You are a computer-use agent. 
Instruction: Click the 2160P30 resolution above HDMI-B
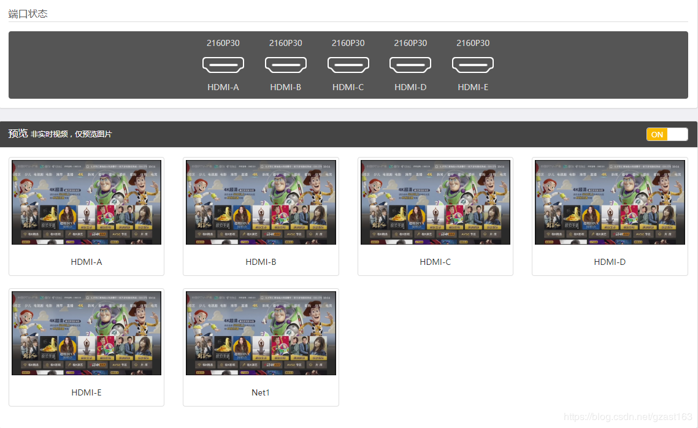pos(286,43)
